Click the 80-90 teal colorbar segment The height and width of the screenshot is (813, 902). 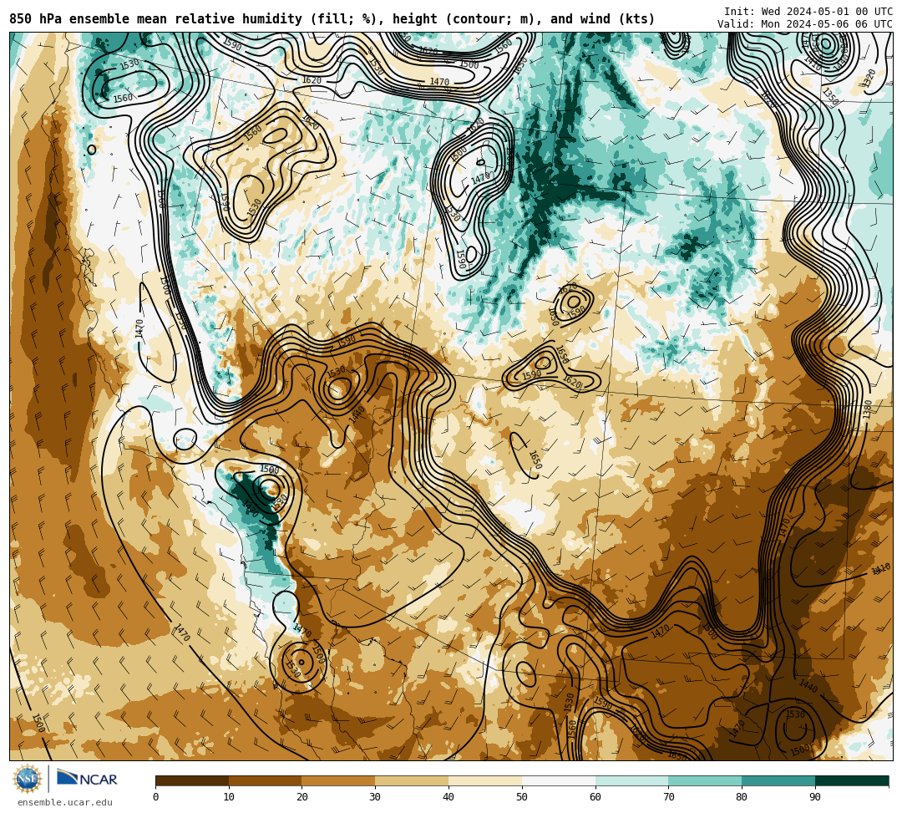coord(779,781)
